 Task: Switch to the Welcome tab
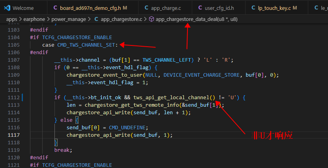(x=23, y=8)
